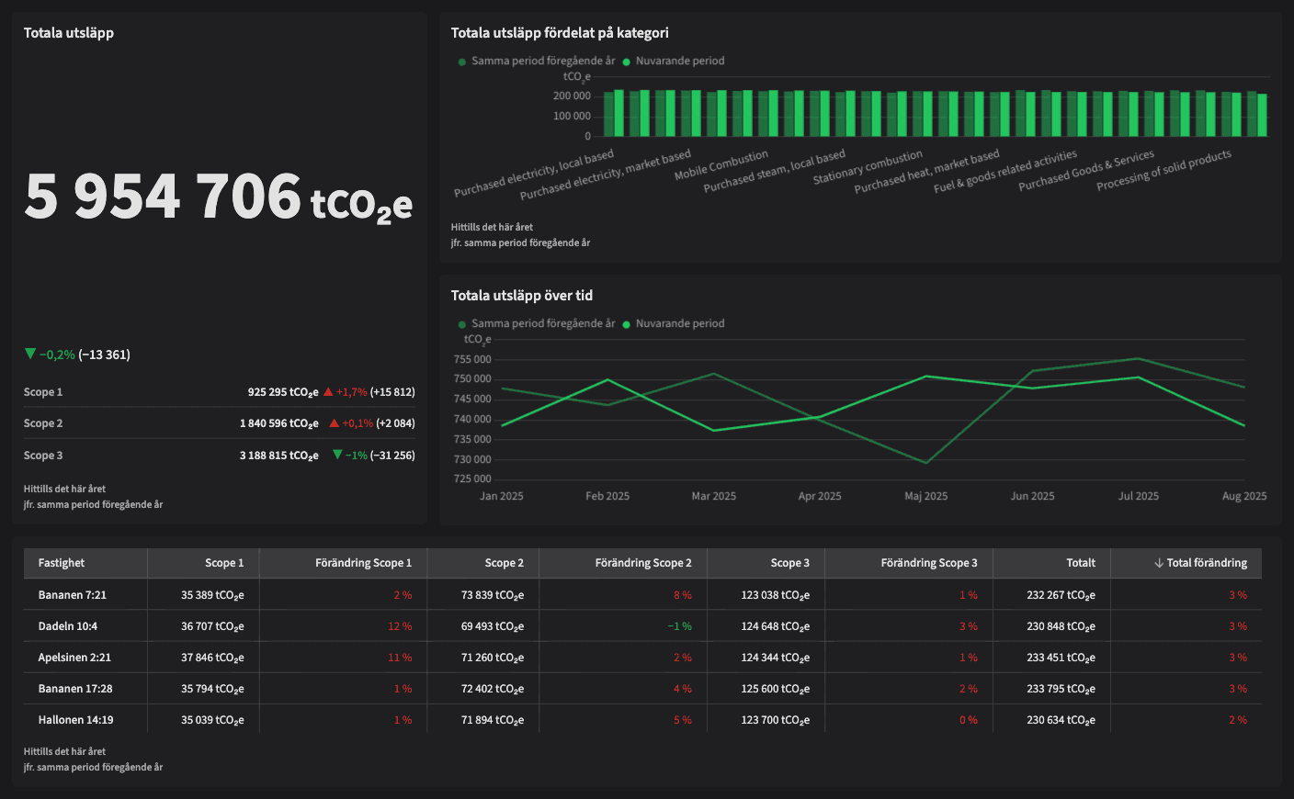Click the Scope 2 table column header

point(504,563)
